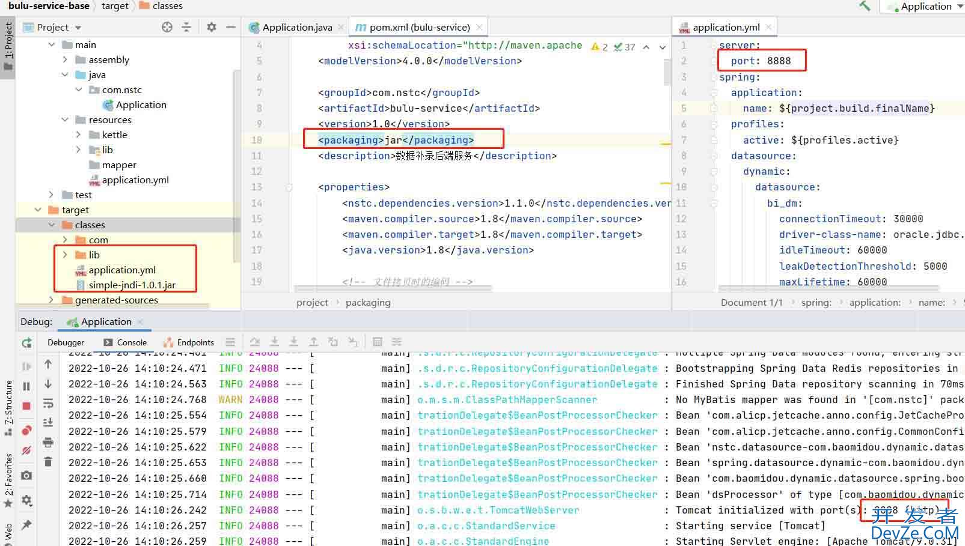This screenshot has width=965, height=546.
Task: Click up the stack trace arrow
Action: 48,364
